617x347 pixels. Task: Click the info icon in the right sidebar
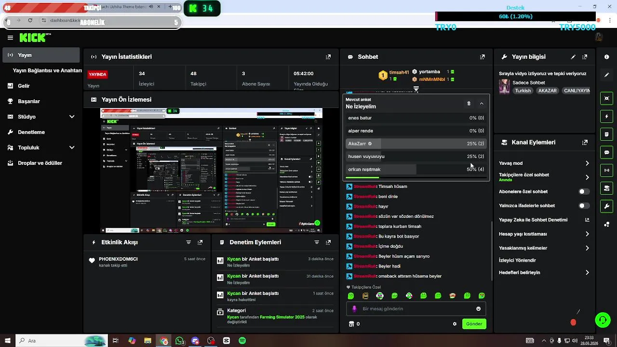(x=606, y=57)
